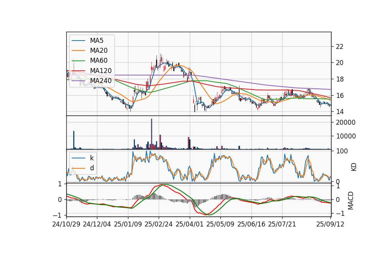Click the price axis tick label 16
The height and width of the screenshot is (264, 368).
point(340,96)
